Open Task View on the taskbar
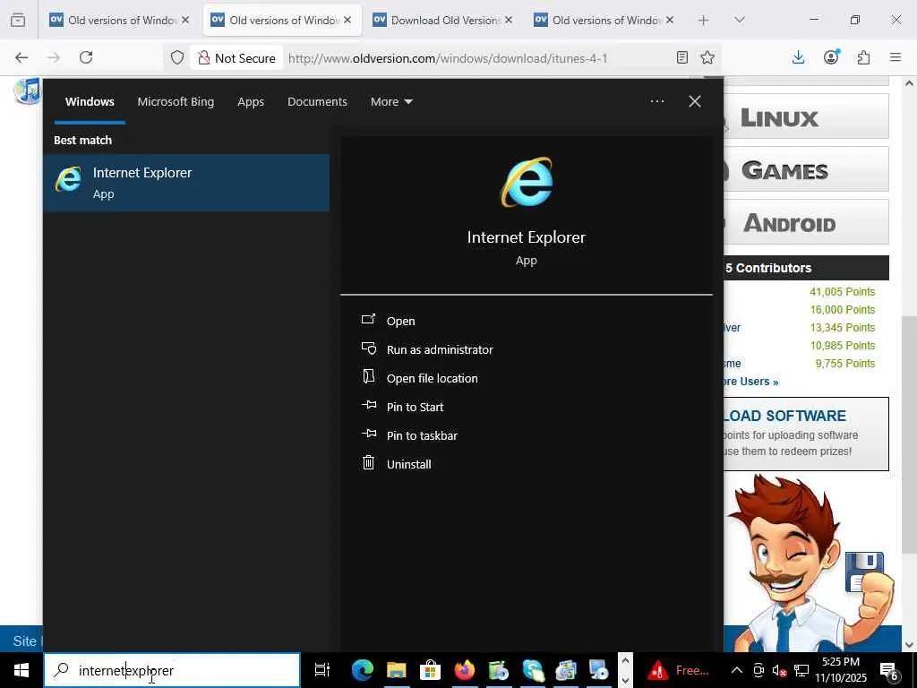The height and width of the screenshot is (688, 917). click(321, 670)
